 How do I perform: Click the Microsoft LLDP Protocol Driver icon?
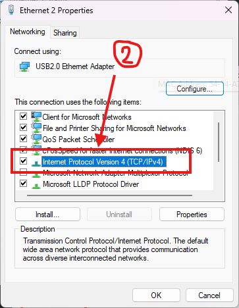click(x=36, y=186)
